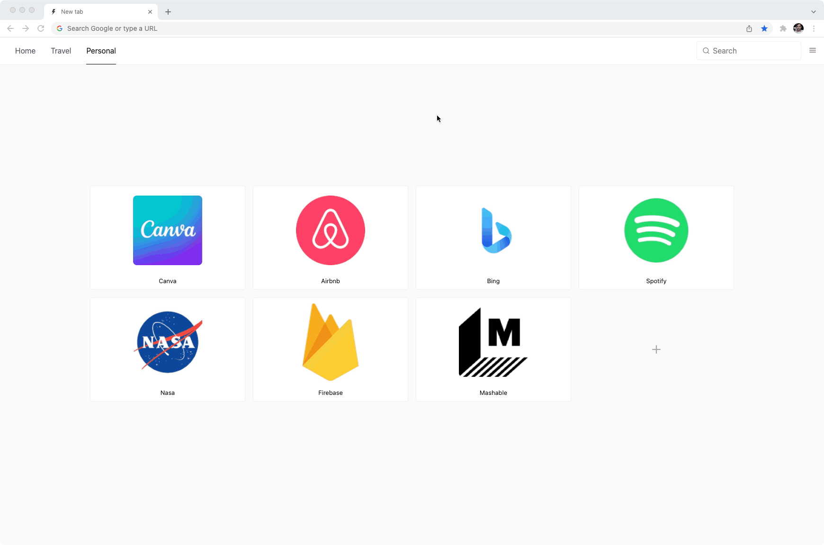Click the Search input field

tap(749, 51)
